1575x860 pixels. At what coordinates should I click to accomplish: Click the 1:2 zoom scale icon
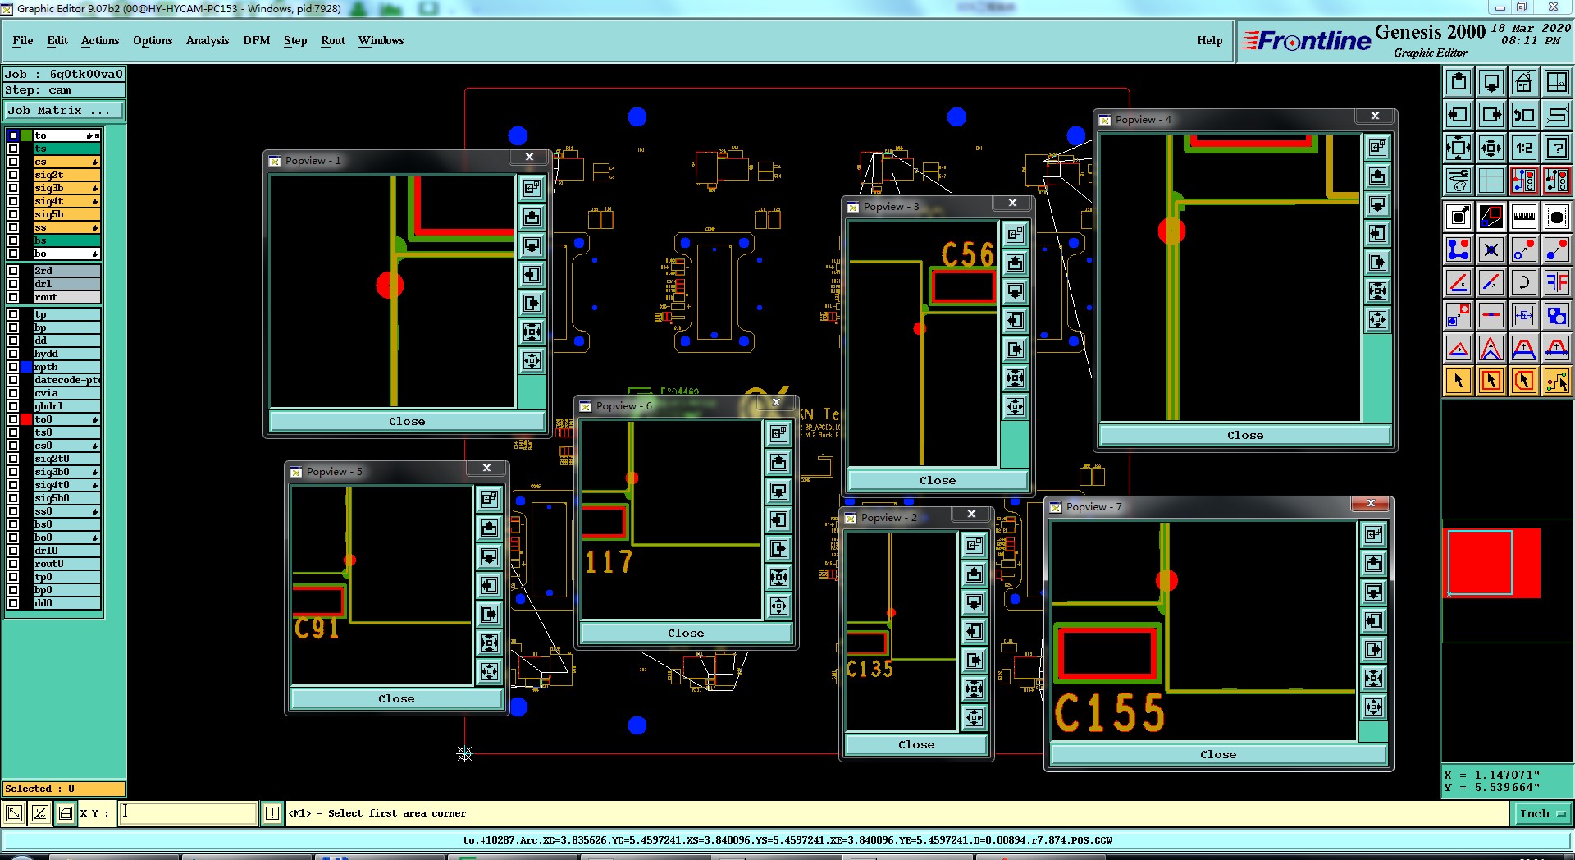click(1523, 148)
